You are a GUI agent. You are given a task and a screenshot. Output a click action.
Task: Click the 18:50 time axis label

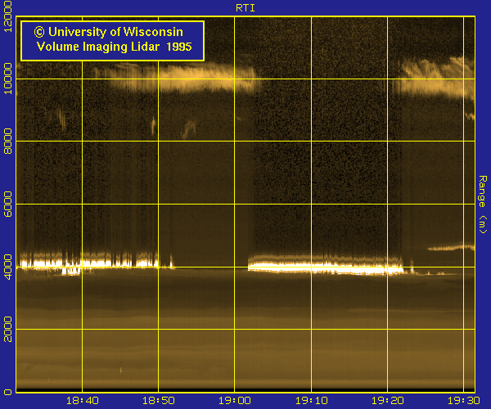click(159, 401)
